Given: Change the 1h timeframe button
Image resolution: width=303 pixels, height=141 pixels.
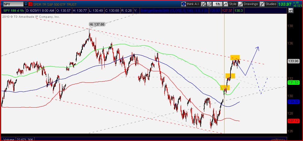Looking at the screenshot, I should (217, 4).
